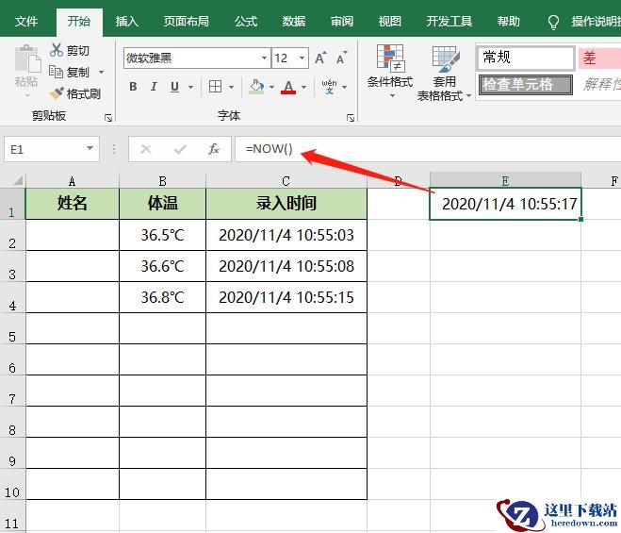Click the fx insert function icon
Image resolution: width=621 pixels, height=533 pixels.
(x=214, y=149)
